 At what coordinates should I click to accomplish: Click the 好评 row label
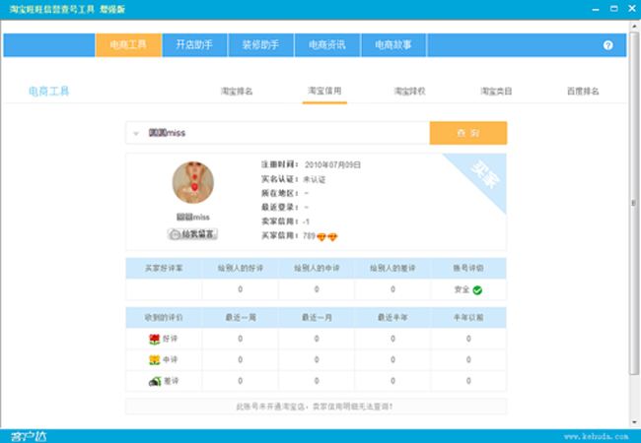[170, 339]
